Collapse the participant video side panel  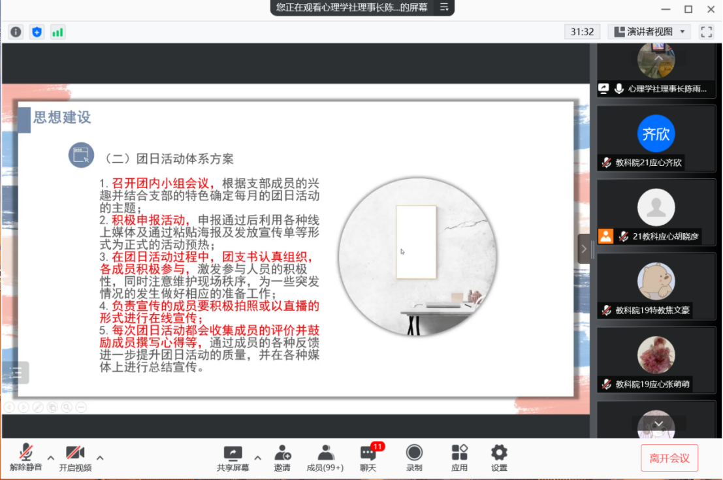point(584,249)
